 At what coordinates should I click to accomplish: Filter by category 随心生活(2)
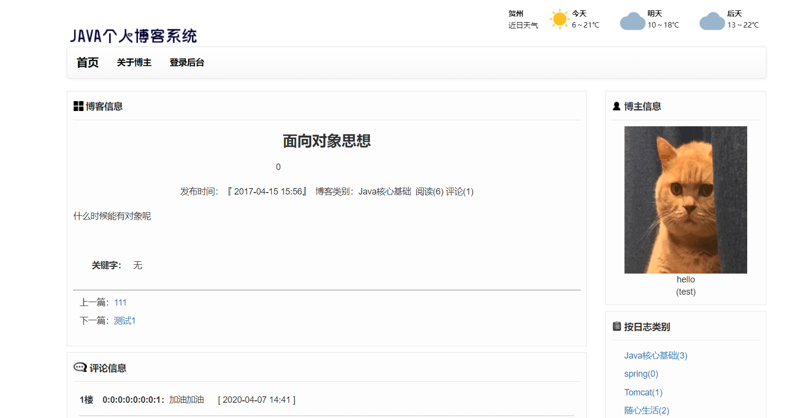pos(647,411)
